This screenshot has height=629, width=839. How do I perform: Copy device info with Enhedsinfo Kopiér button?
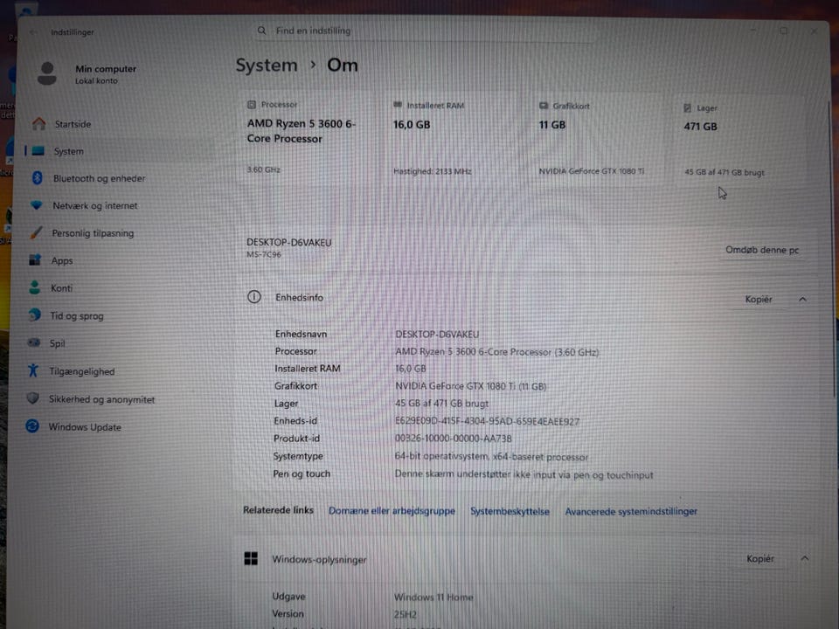pyautogui.click(x=759, y=299)
